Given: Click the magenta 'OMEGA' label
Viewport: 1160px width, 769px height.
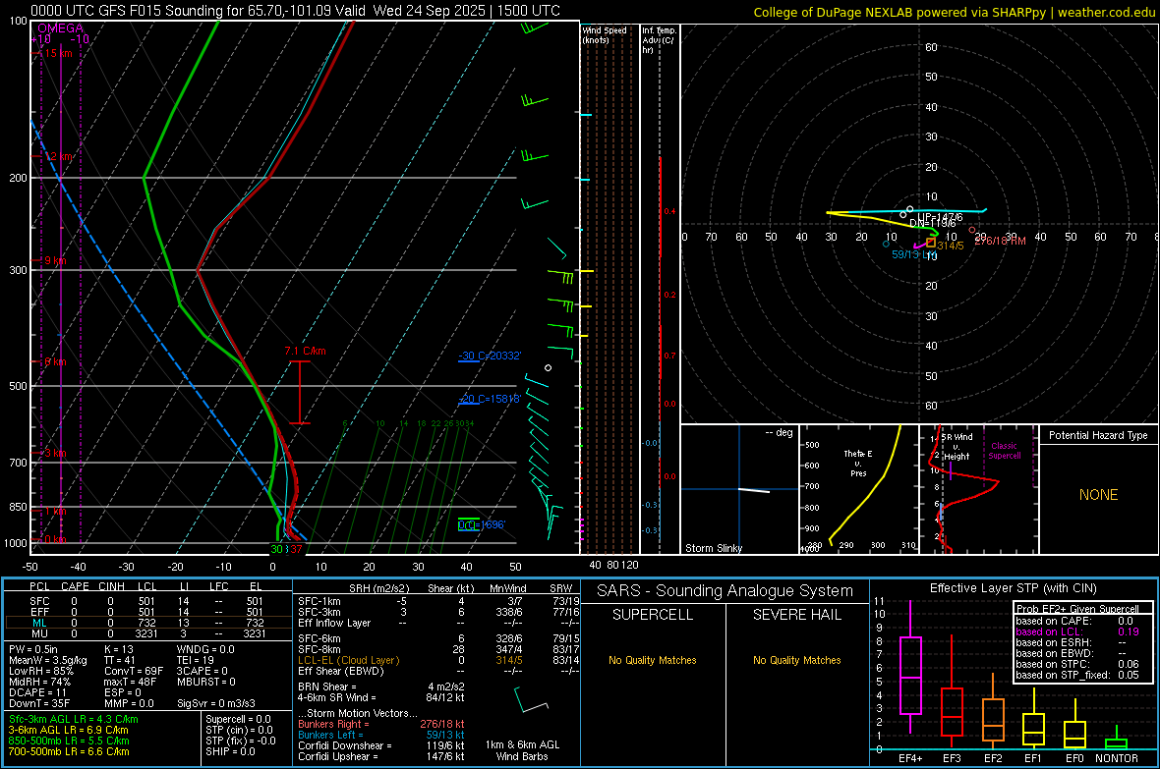Looking at the screenshot, I should tap(61, 28).
